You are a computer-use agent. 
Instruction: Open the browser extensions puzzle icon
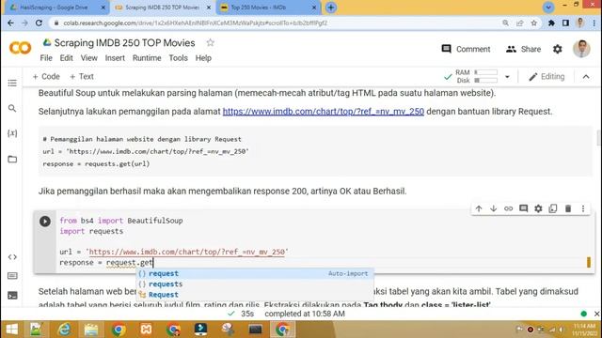pyautogui.click(x=551, y=23)
